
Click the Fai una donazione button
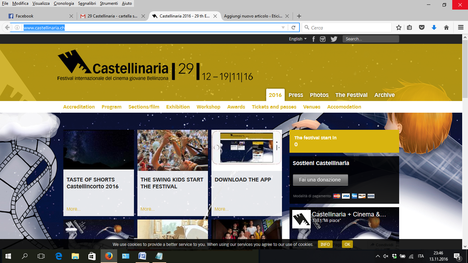coord(320,180)
